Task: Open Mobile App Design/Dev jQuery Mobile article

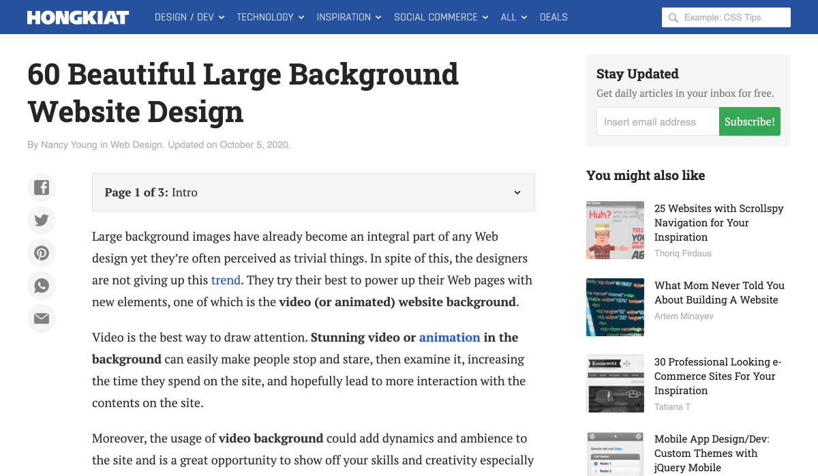Action: [712, 453]
